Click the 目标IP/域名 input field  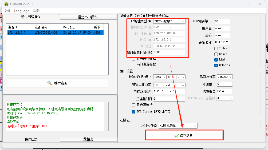pyautogui.click(x=169, y=91)
